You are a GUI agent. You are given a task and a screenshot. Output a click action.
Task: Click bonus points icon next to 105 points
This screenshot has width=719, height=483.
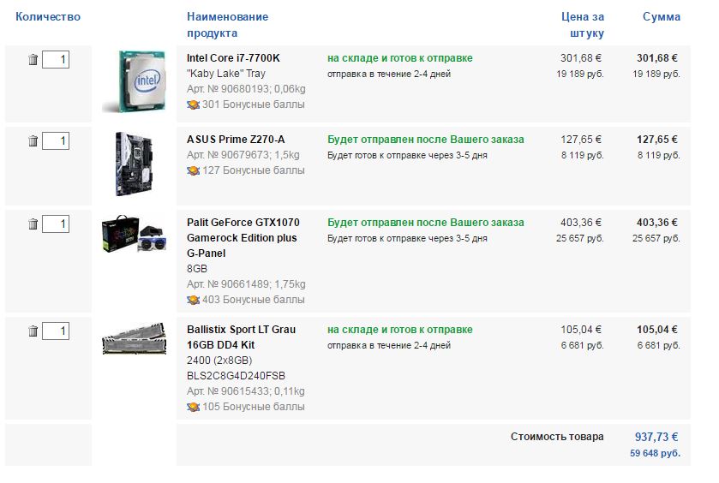(x=193, y=407)
